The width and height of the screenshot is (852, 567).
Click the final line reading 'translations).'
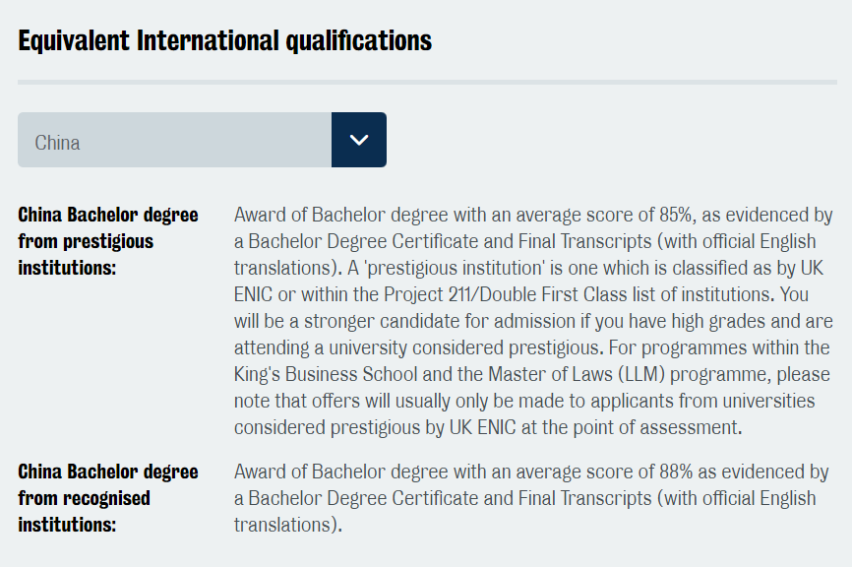(x=288, y=525)
